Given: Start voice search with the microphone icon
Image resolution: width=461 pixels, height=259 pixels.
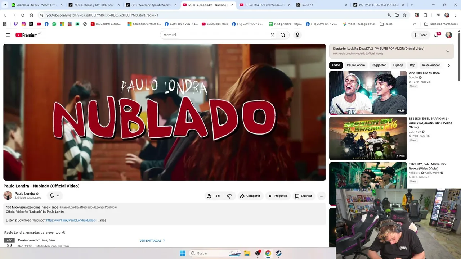Looking at the screenshot, I should (297, 35).
